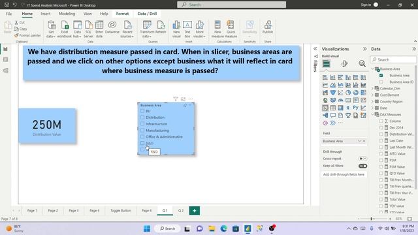Switch to the Insert ribbon tab
This screenshot has height=235, width=418.
tap(46, 14)
